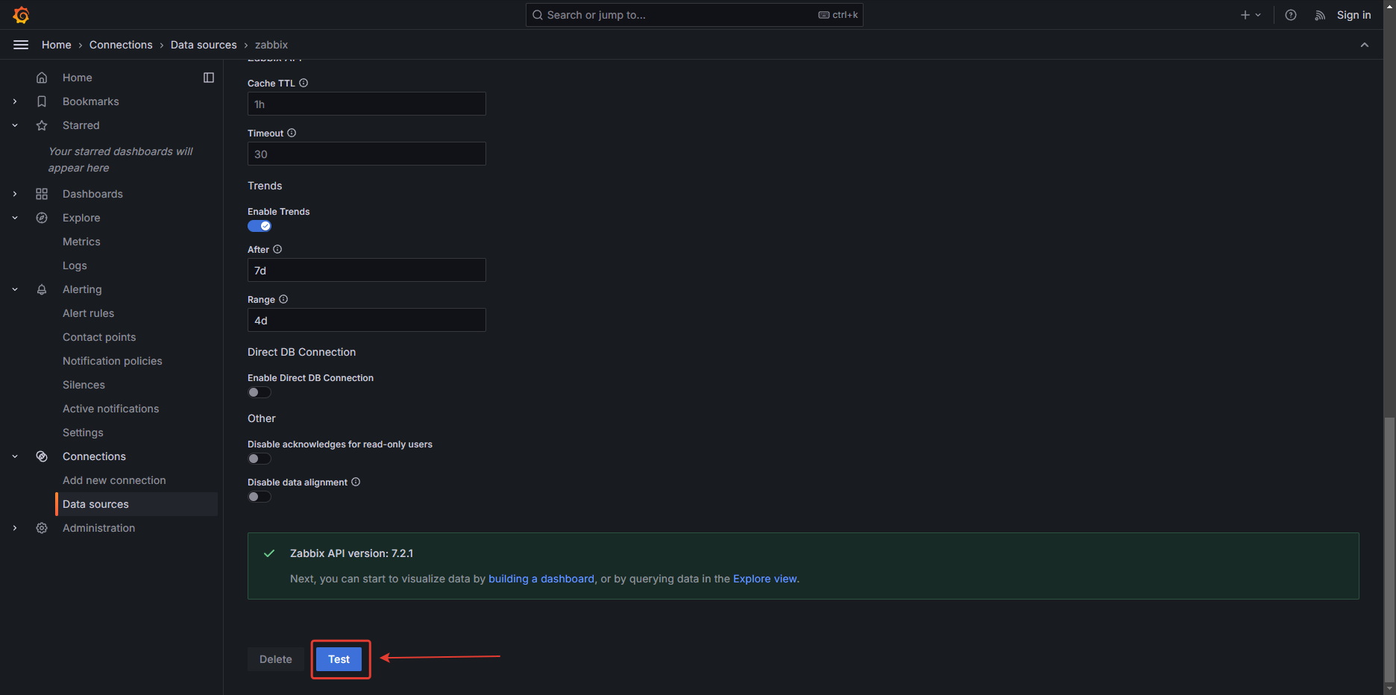The image size is (1396, 695).
Task: Open the dropdown arrow beside plus
Action: 1258,15
